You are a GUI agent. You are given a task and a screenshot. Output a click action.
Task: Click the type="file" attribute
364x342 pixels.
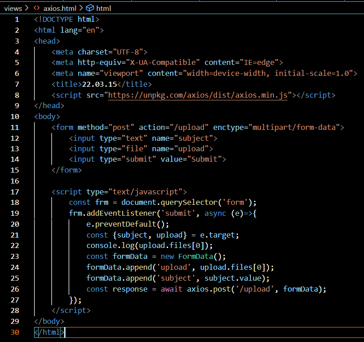click(x=123, y=149)
